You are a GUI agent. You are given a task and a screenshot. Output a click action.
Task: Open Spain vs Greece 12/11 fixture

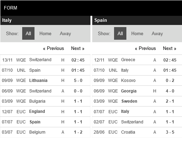(x=137, y=60)
